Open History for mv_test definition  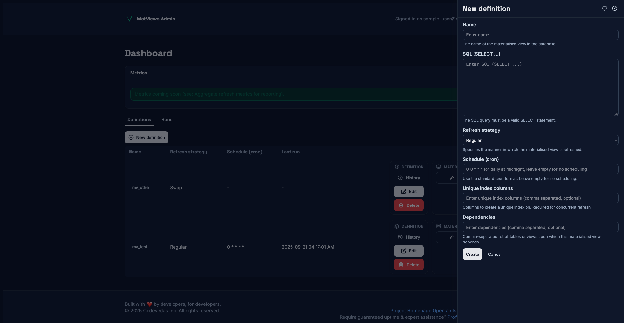coord(409,237)
